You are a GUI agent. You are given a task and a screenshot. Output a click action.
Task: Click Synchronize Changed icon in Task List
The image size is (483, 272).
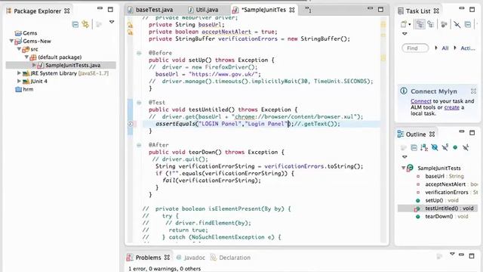click(444, 25)
